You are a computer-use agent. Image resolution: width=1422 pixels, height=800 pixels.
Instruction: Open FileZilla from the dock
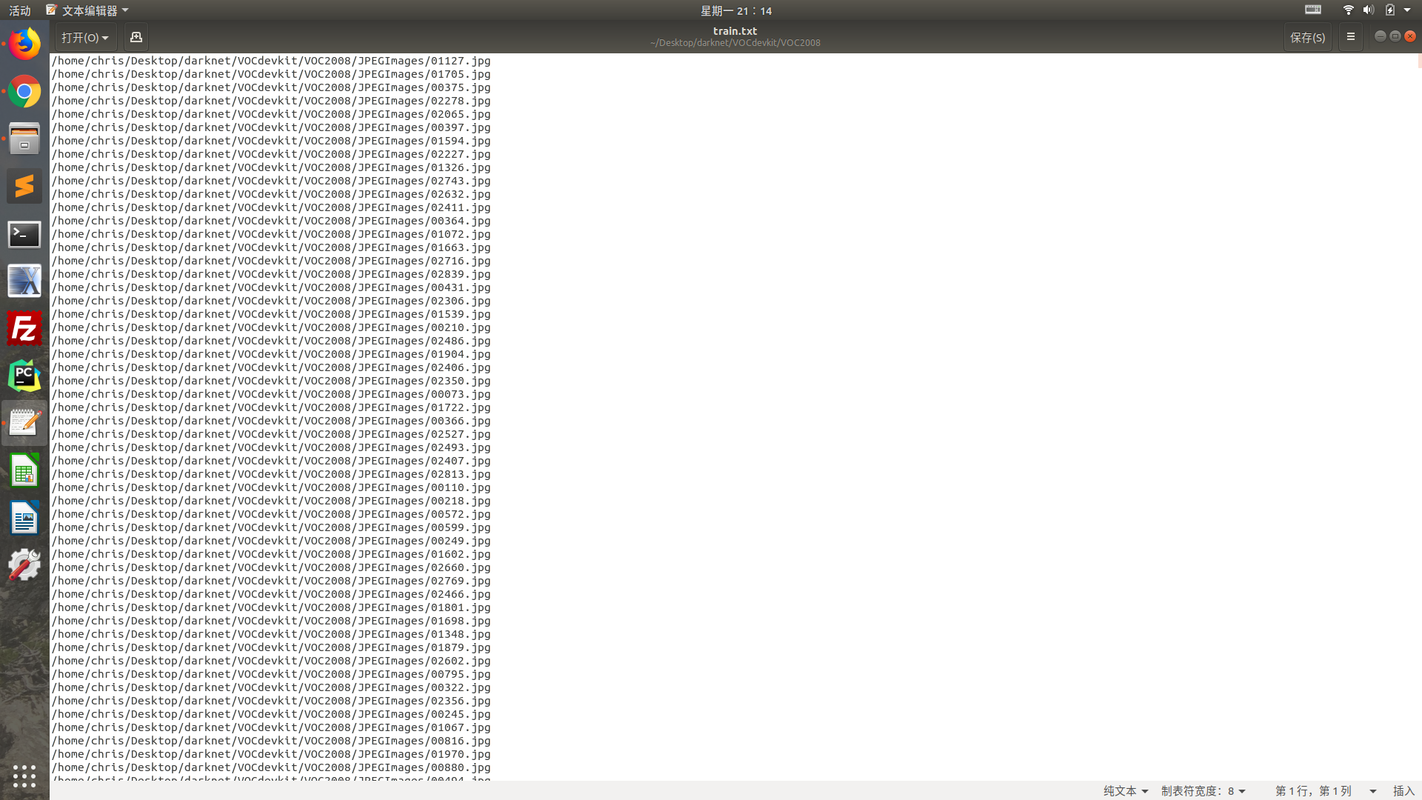[x=24, y=329]
